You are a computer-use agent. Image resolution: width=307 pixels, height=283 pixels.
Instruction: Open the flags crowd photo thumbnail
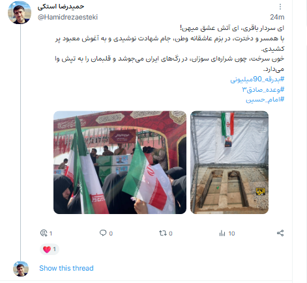coord(120,163)
